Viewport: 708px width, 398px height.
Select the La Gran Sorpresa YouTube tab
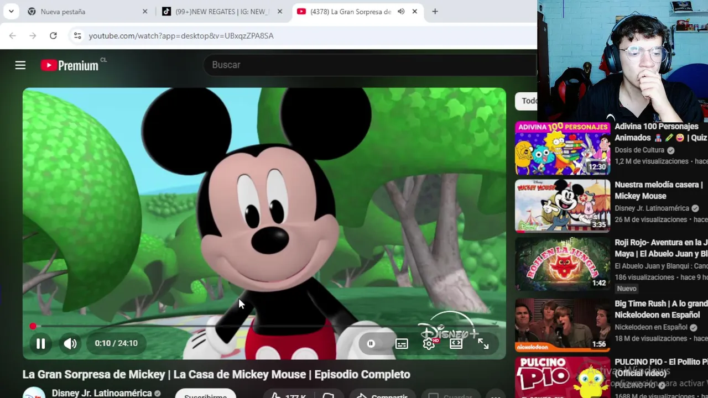(x=357, y=11)
